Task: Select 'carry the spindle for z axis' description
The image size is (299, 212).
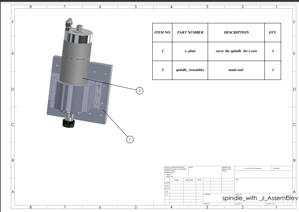Action: [236, 51]
